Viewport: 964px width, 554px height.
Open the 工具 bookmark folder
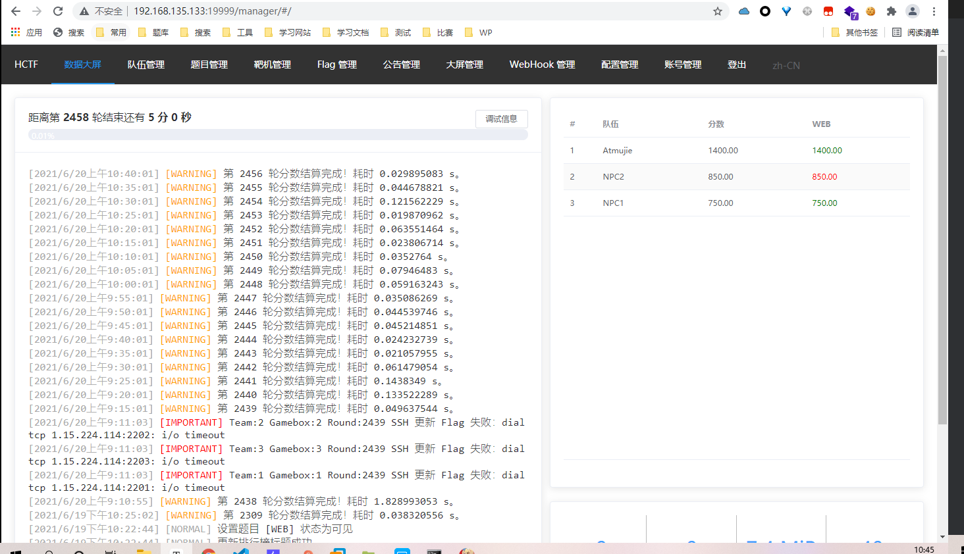pyautogui.click(x=238, y=32)
